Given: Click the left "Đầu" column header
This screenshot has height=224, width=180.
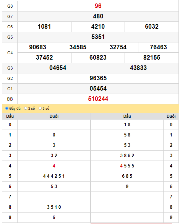Looking at the screenshot, I should (x=10, y=116).
